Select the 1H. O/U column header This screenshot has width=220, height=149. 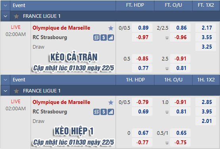[173, 80]
